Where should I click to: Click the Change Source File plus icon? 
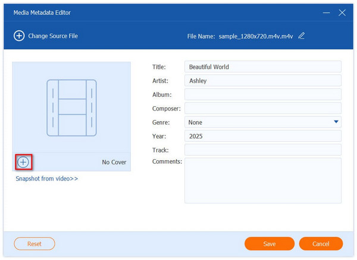click(19, 36)
